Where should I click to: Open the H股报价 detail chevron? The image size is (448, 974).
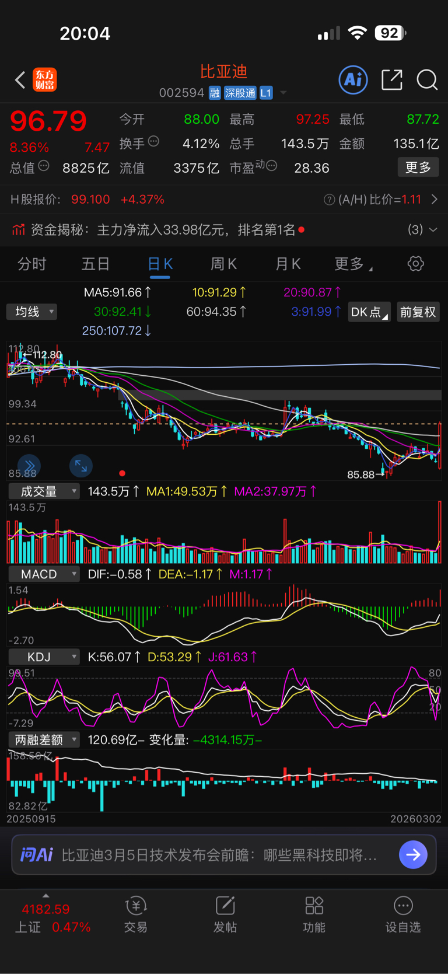tap(435, 200)
